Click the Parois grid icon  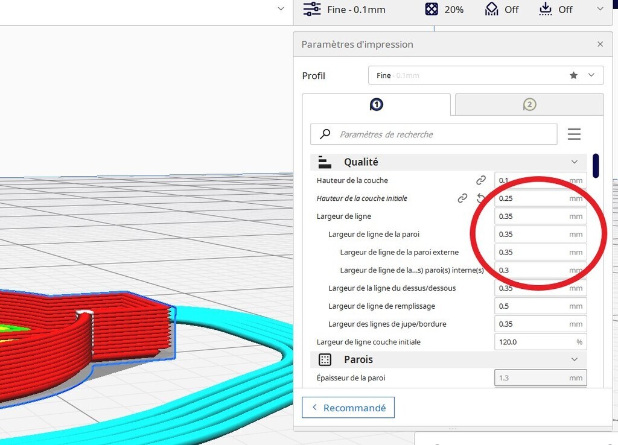325,359
